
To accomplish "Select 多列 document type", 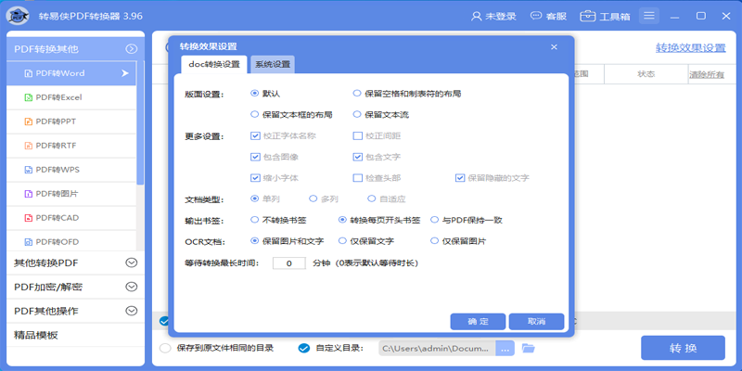I will click(x=313, y=198).
